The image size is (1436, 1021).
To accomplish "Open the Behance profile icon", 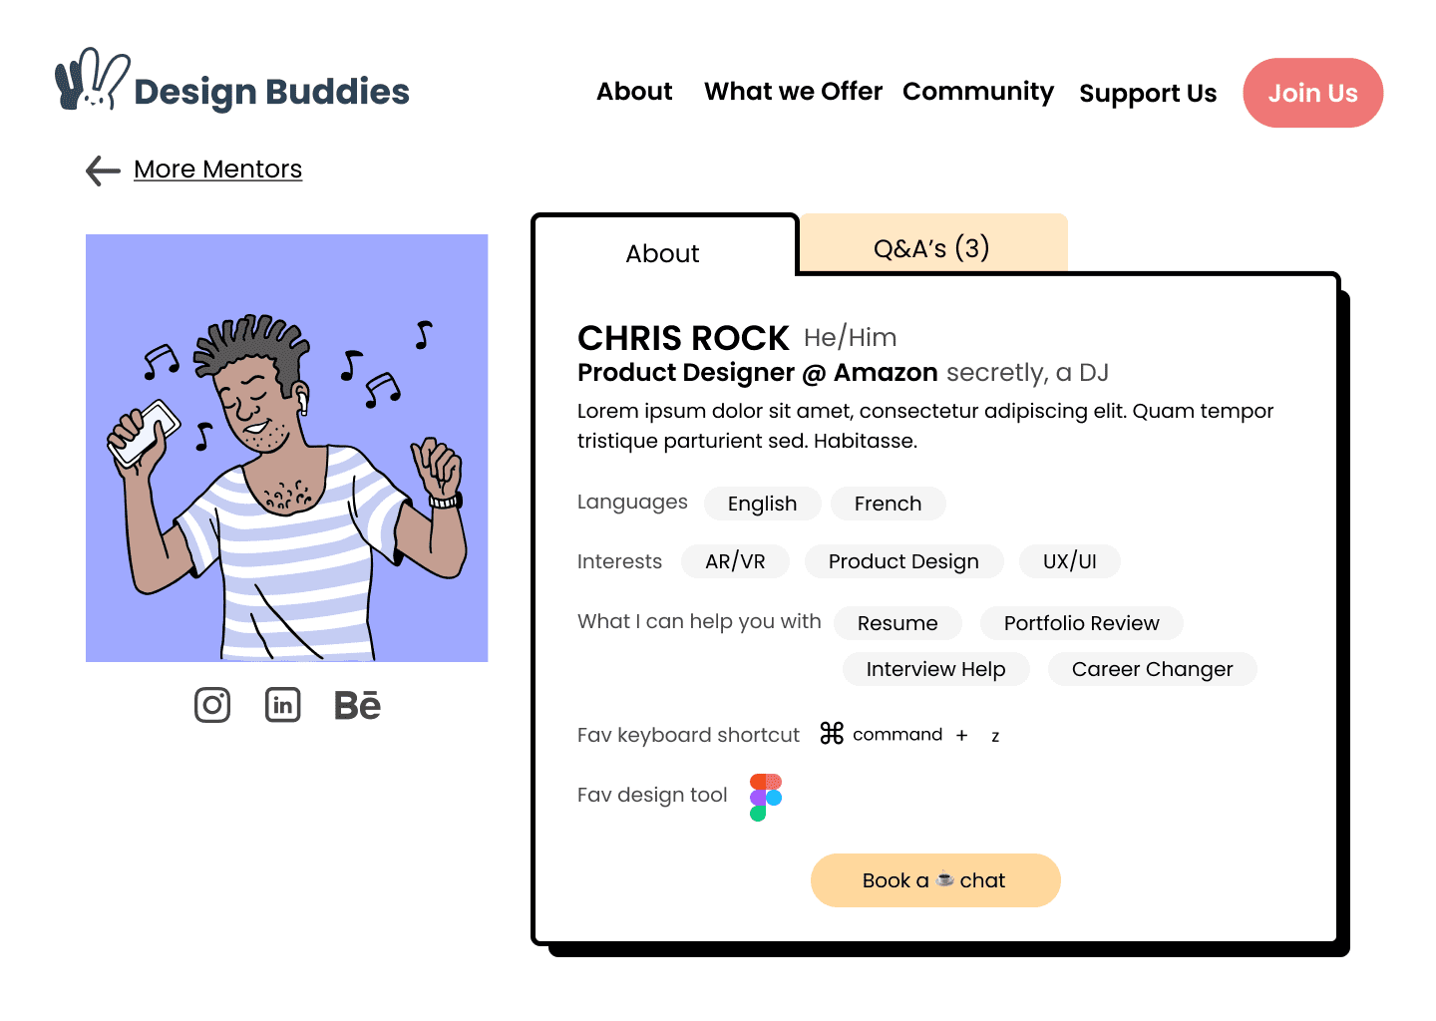I will (x=357, y=705).
